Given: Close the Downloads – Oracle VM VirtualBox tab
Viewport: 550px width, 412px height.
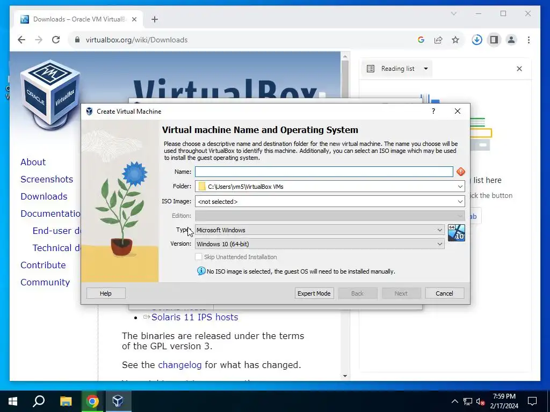Looking at the screenshot, I should (x=134, y=19).
